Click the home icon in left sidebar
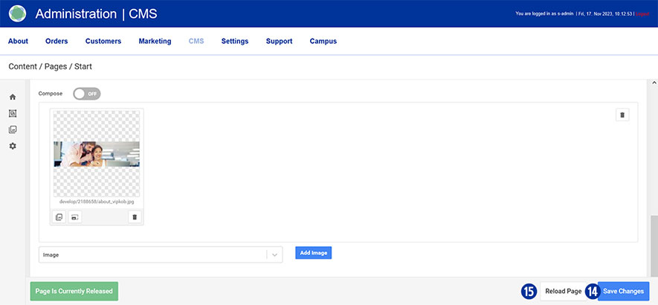This screenshot has height=305, width=658. tap(13, 97)
